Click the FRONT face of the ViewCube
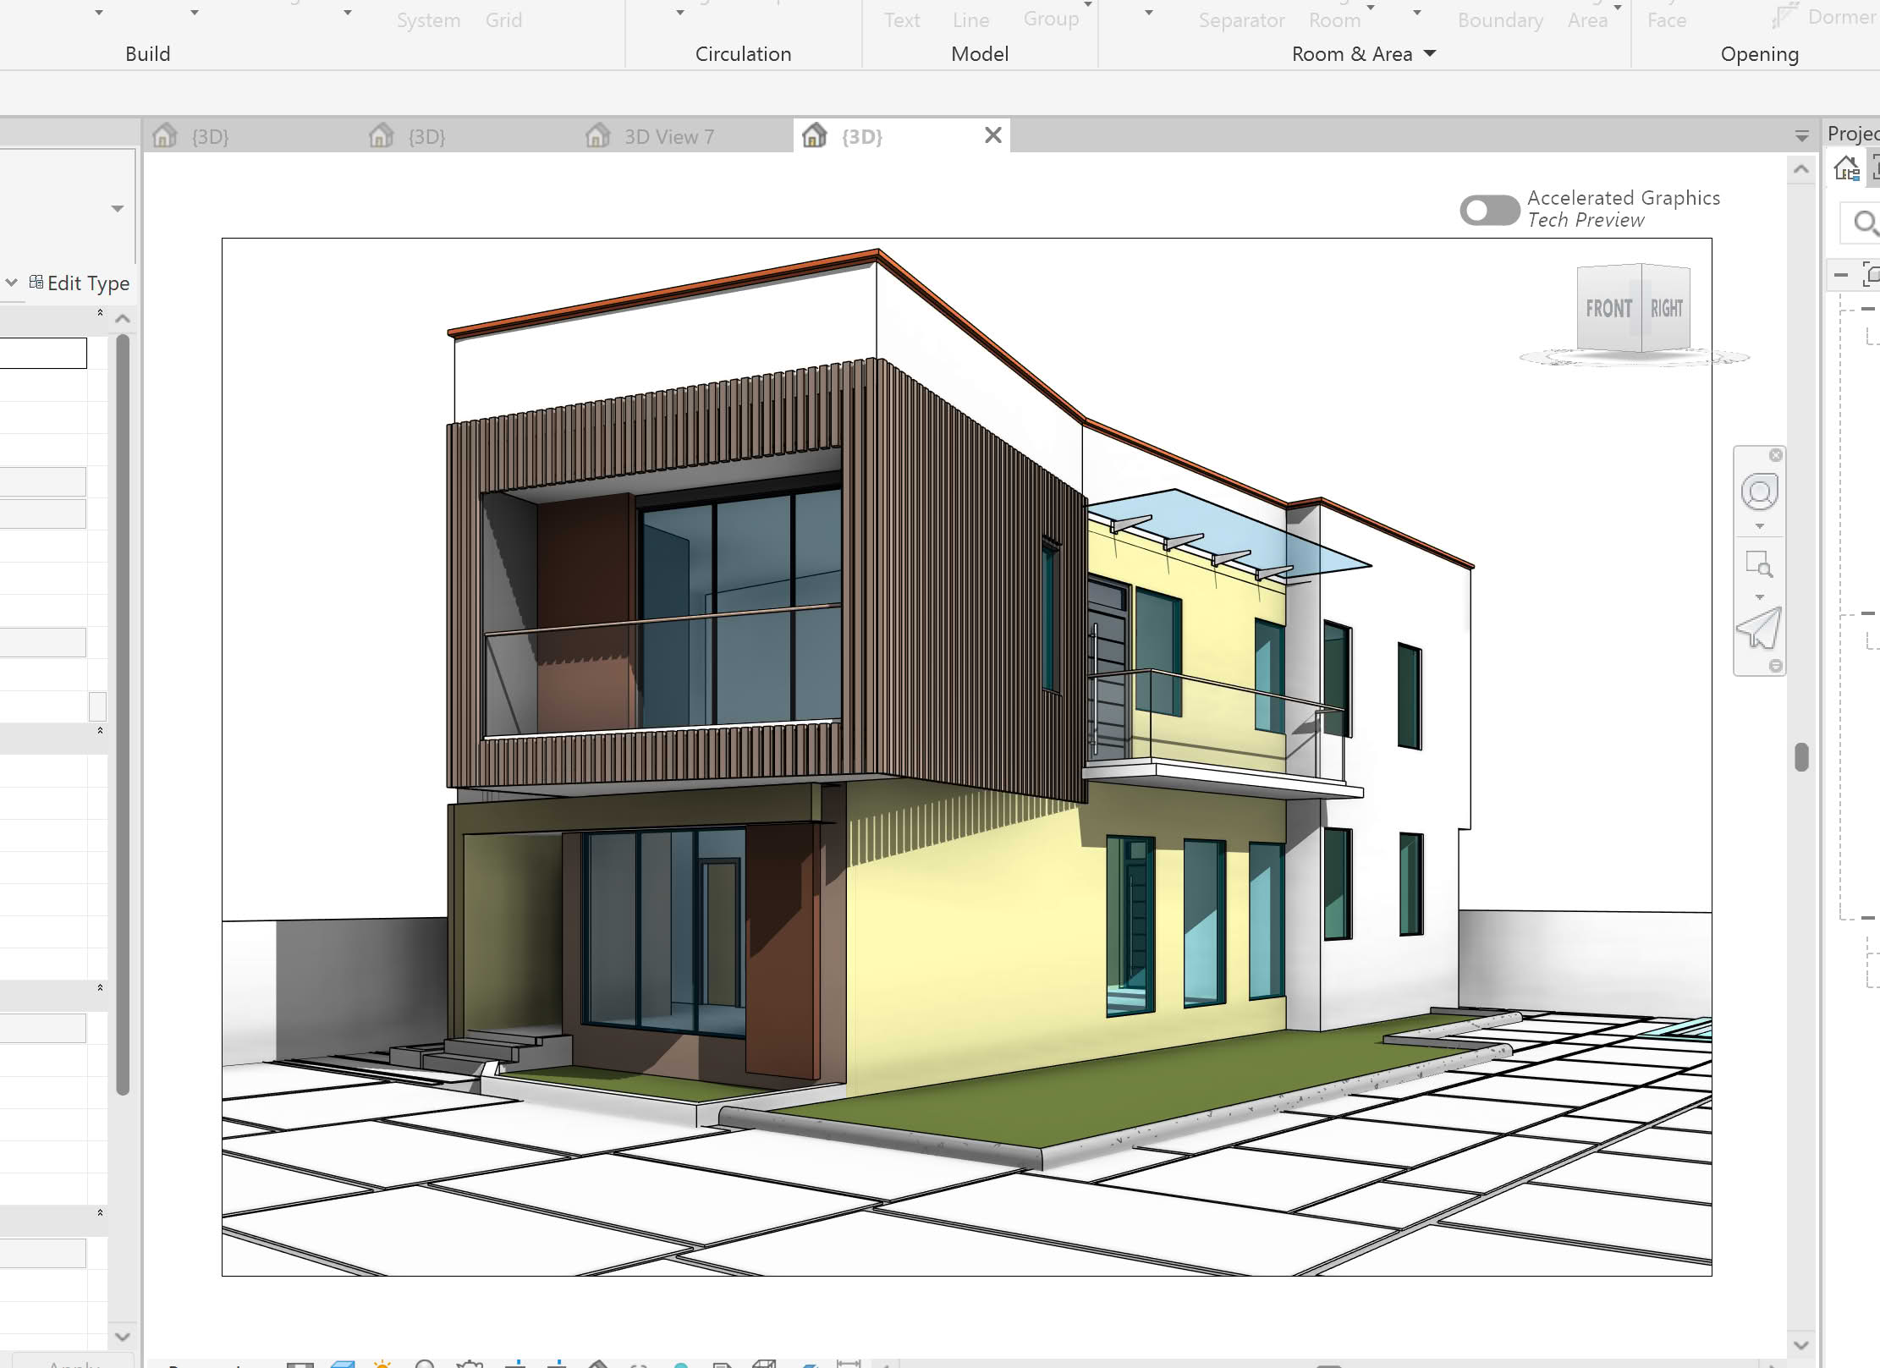The image size is (1880, 1368). (x=1608, y=309)
